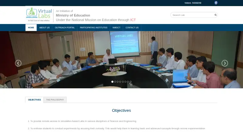Select the sixth carousel dot

coord(125,82)
